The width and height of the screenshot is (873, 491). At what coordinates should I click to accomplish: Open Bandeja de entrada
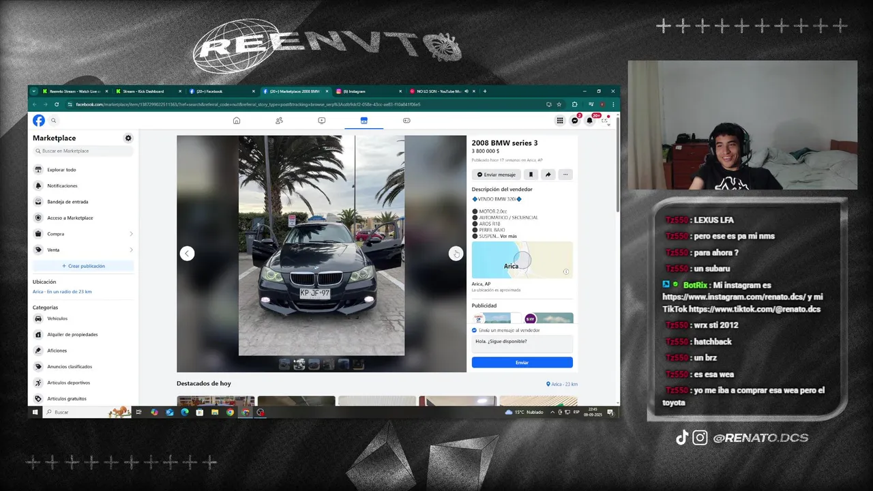[83, 202]
